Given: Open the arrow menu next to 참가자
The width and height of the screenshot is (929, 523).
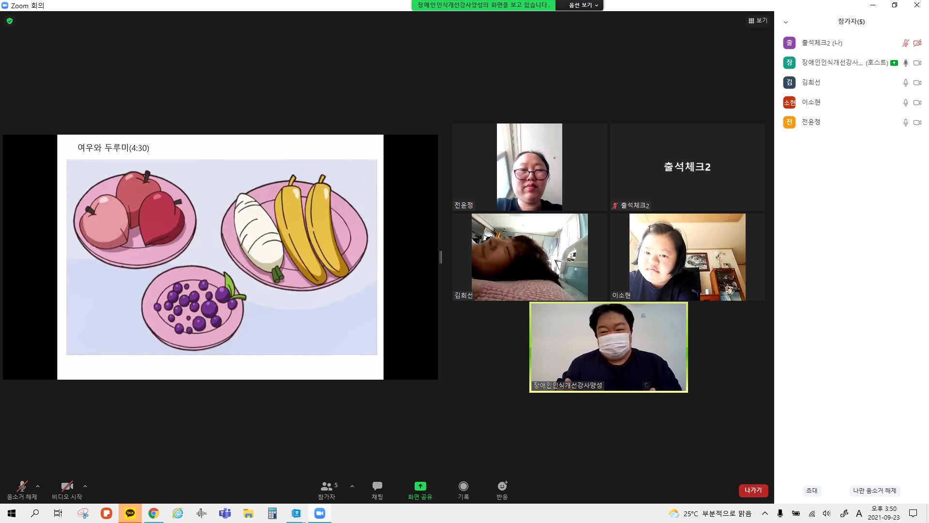Looking at the screenshot, I should coord(352,486).
